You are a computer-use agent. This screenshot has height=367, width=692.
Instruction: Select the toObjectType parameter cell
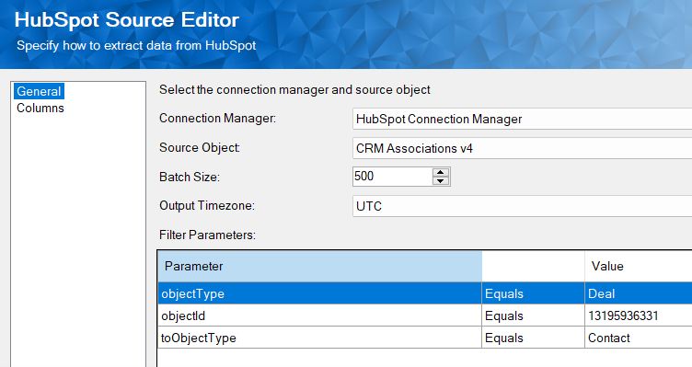[319, 338]
